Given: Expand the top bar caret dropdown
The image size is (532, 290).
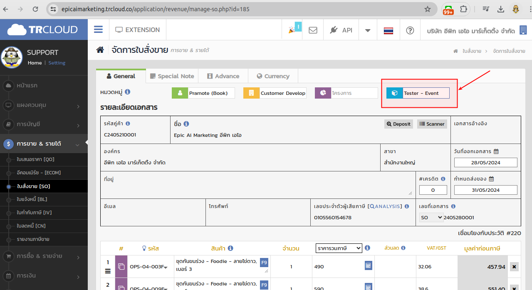Looking at the screenshot, I should point(368,30).
